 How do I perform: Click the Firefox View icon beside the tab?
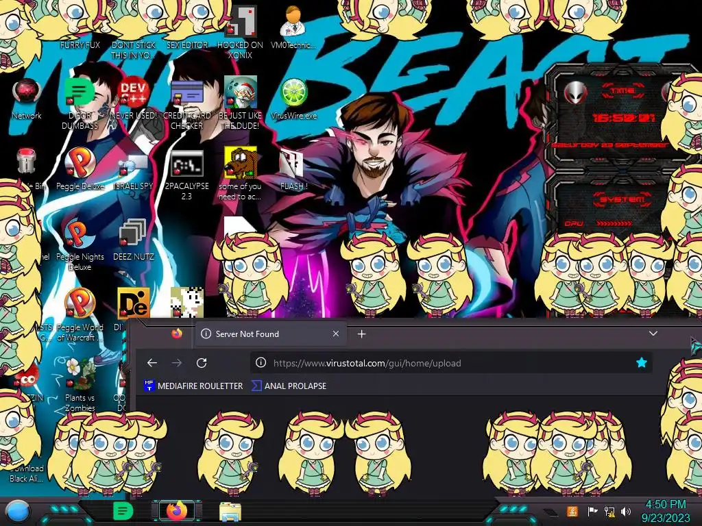(177, 334)
